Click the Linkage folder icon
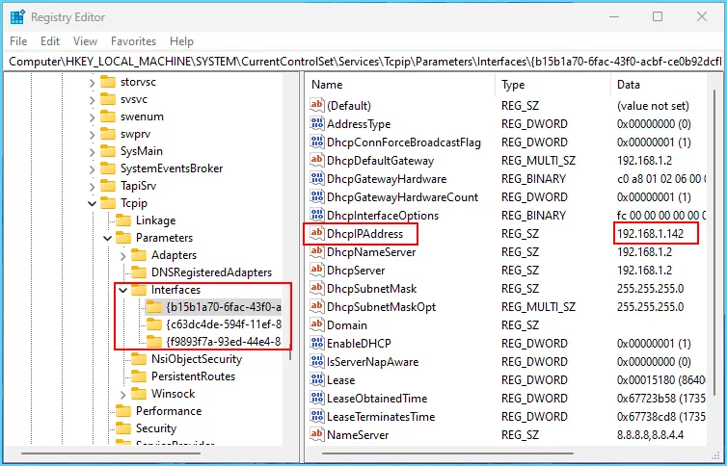The width and height of the screenshot is (727, 466). pos(123,220)
